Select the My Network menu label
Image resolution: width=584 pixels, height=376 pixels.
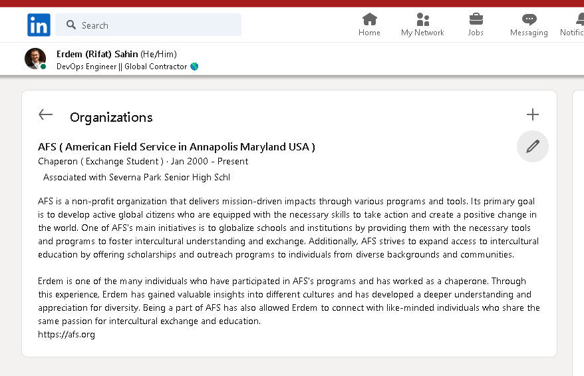423,33
